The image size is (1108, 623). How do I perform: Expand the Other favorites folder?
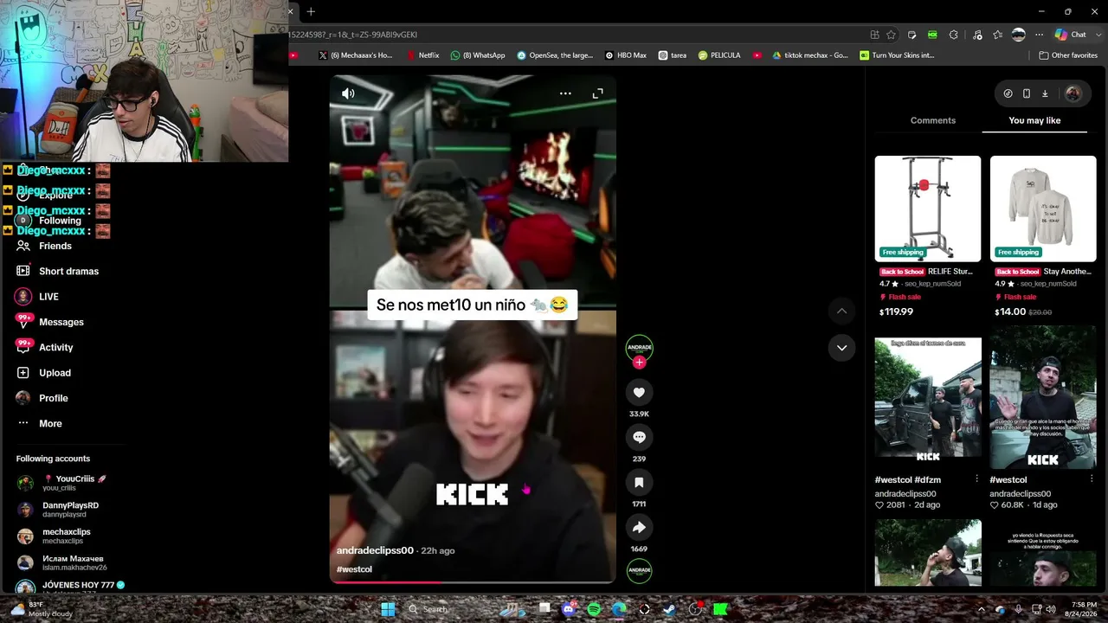pyautogui.click(x=1068, y=55)
